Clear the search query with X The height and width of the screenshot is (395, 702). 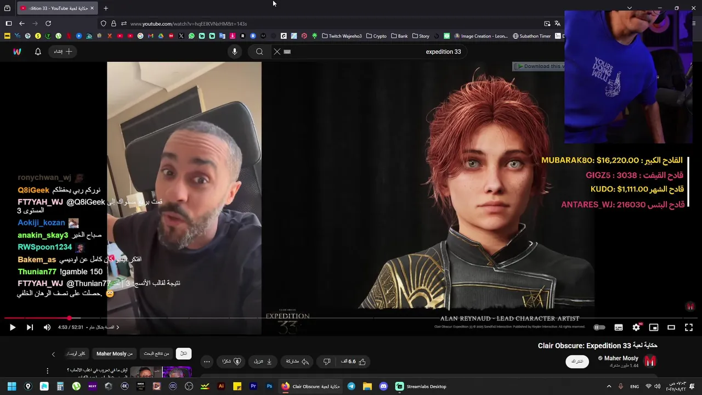click(277, 52)
